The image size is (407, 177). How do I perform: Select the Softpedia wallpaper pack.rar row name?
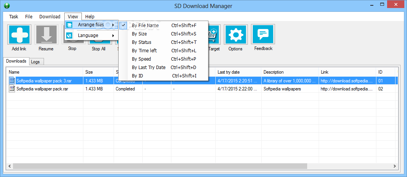[42, 89]
